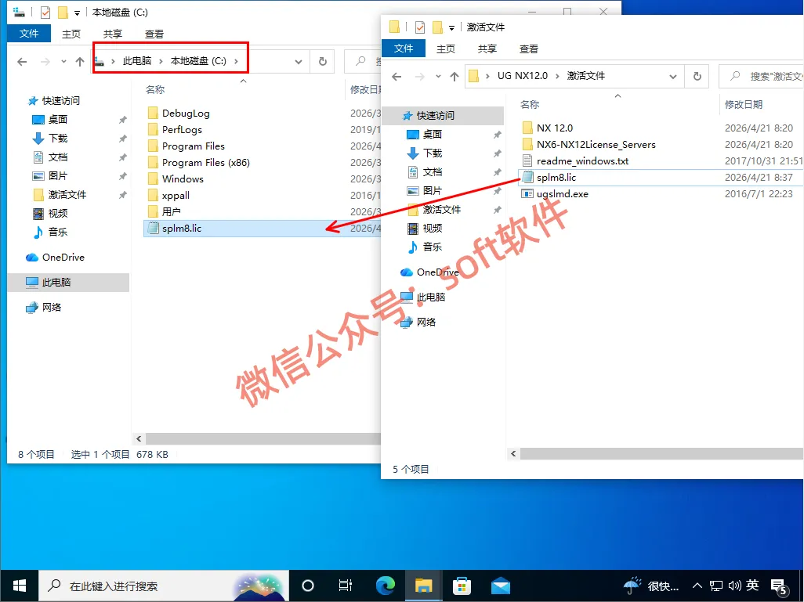Viewport: 804px width, 602px height.
Task: Open 主页 tab in 激活文件 window
Action: coord(446,49)
